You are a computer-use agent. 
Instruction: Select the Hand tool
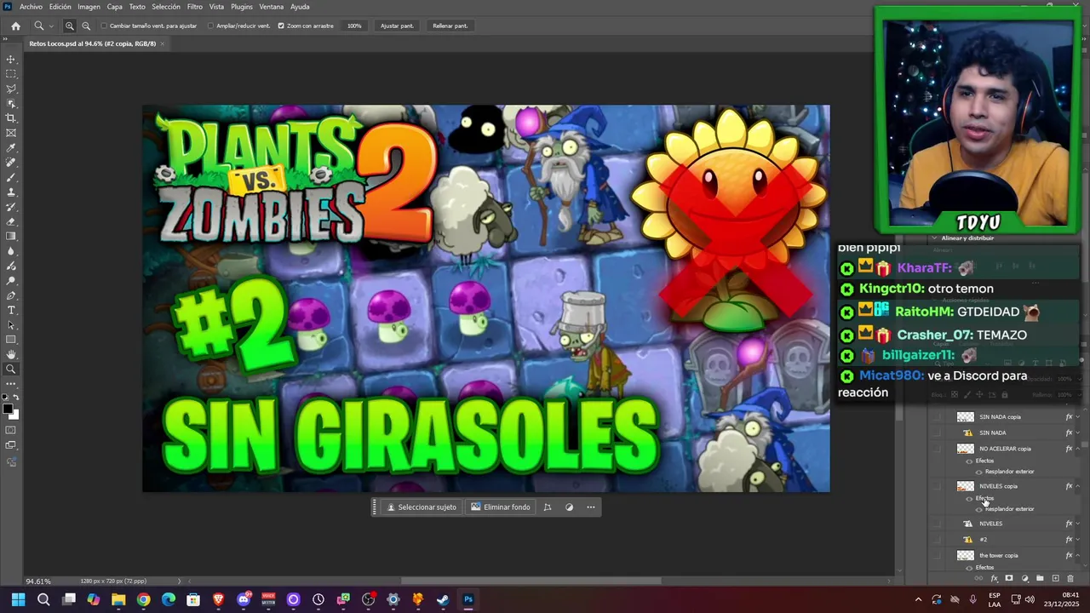11,354
